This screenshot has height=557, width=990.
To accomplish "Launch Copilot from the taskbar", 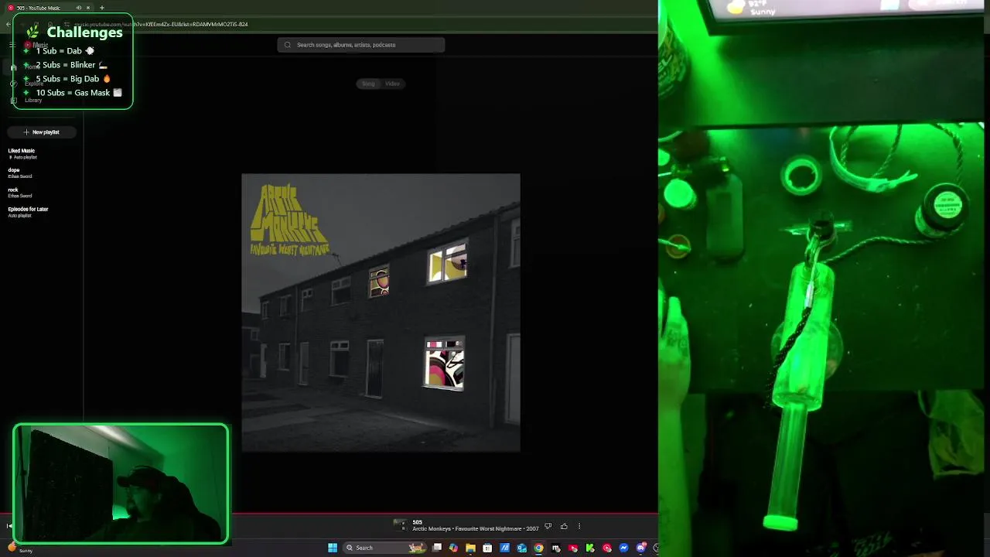I will [x=453, y=548].
